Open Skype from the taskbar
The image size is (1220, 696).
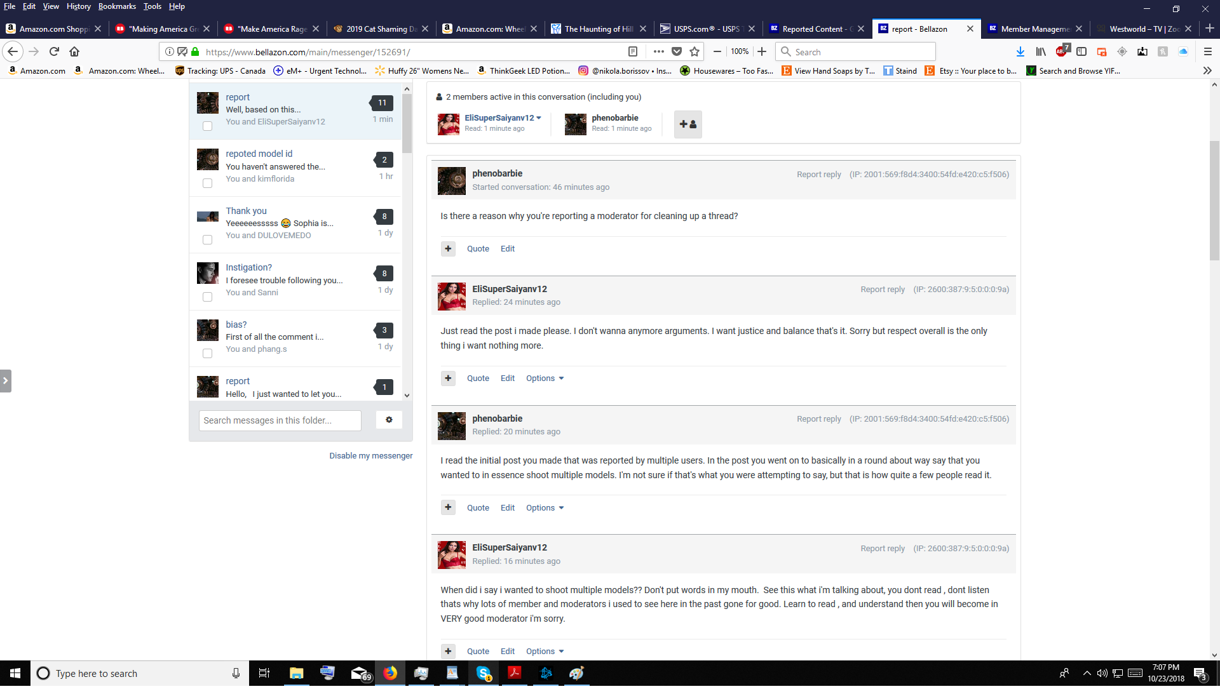(483, 673)
